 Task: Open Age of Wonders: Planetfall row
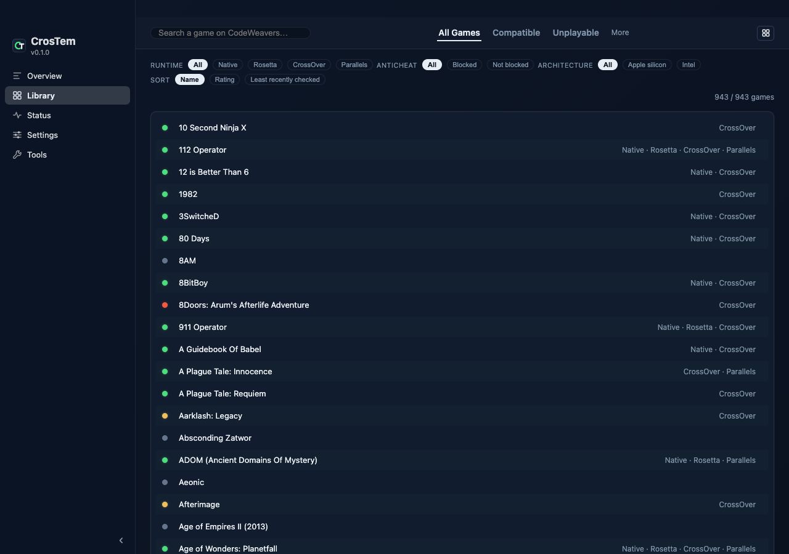tap(462, 546)
